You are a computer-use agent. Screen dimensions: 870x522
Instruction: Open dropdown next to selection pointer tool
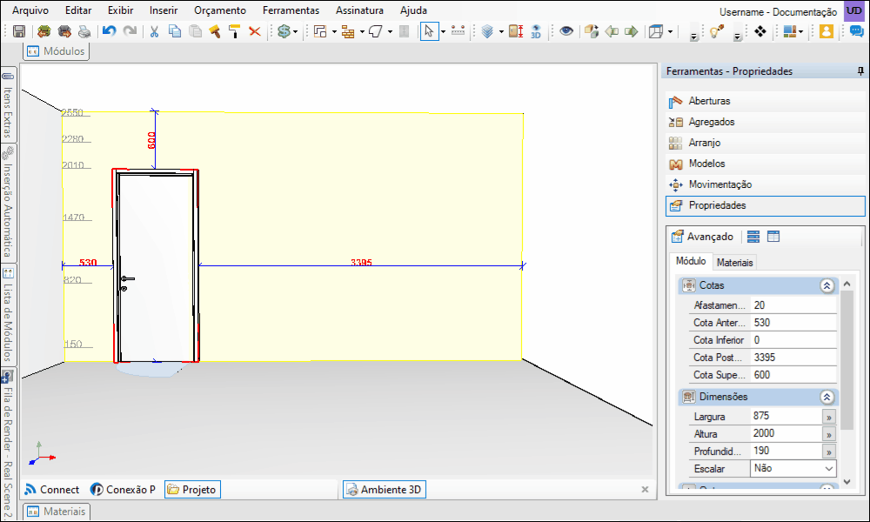coord(443,31)
